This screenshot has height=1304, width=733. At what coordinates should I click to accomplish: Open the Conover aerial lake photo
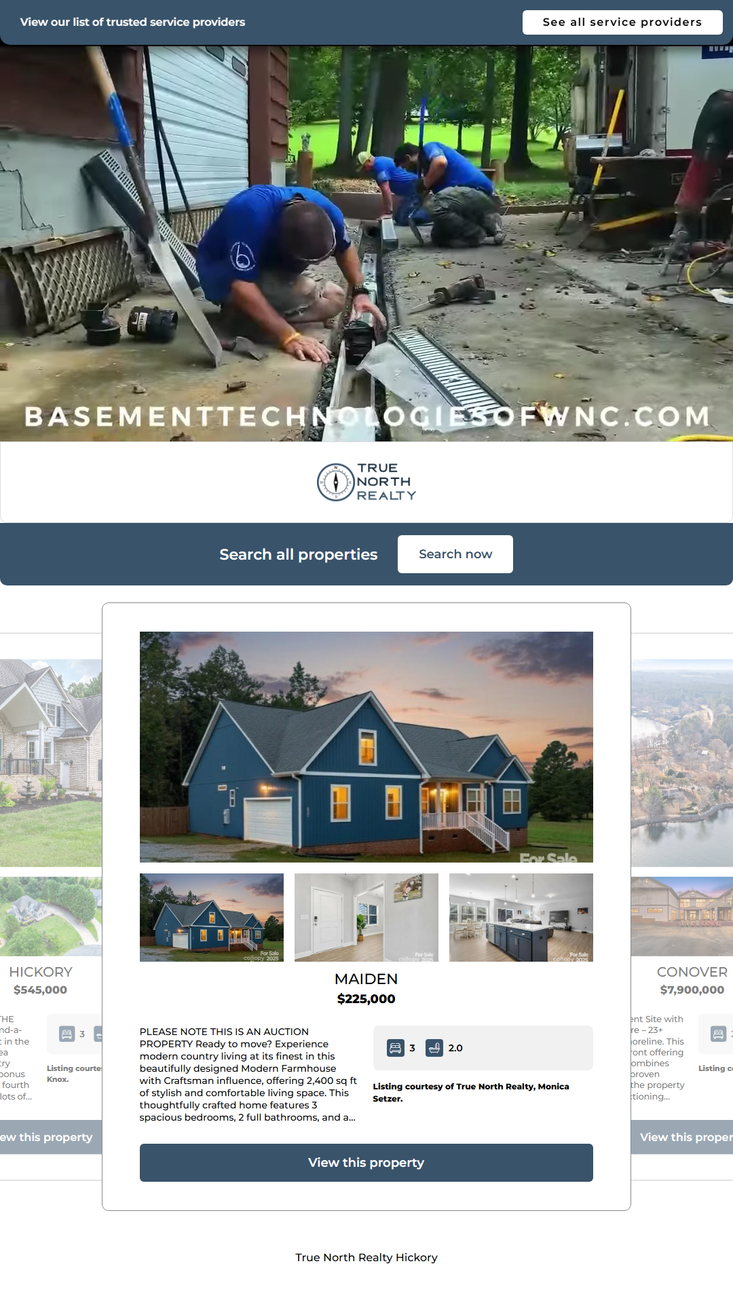coord(682,763)
